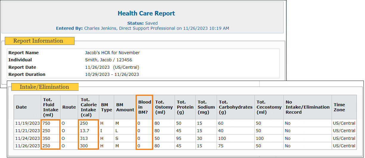The image size is (365, 158).
Task: Select the Status: Saved text
Action: coord(142,23)
